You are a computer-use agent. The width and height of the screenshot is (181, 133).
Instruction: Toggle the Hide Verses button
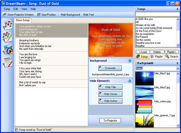(x=110, y=94)
